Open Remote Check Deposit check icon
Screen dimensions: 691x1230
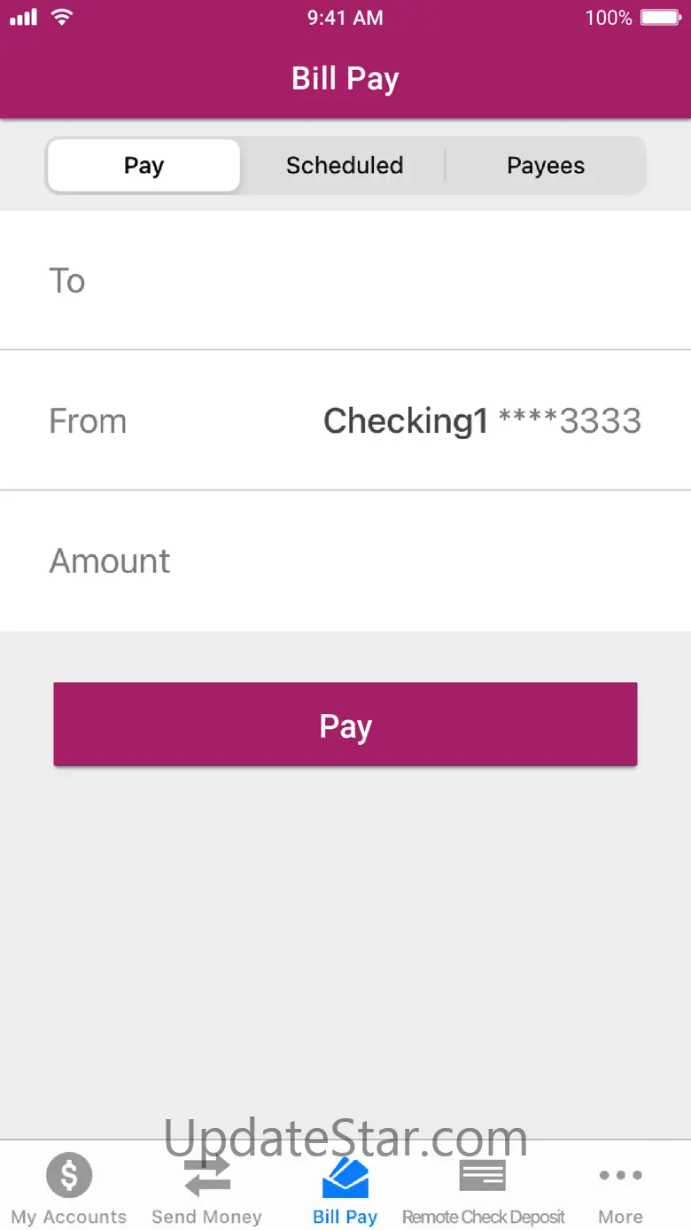(483, 1176)
